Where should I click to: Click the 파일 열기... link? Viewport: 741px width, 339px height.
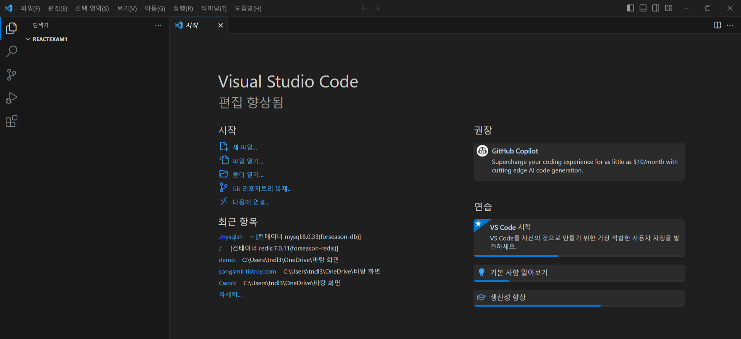pyautogui.click(x=248, y=161)
